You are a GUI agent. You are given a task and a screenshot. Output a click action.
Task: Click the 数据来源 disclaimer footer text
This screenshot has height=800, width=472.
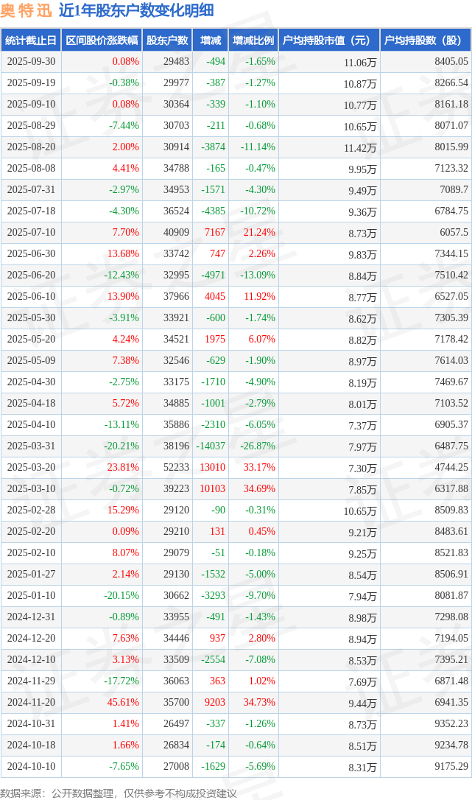click(x=119, y=793)
